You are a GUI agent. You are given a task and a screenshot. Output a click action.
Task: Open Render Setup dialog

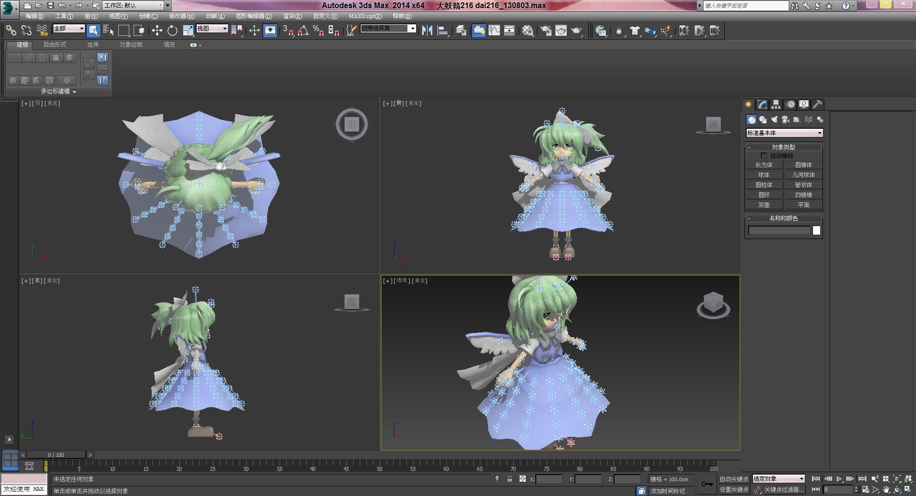coord(545,31)
